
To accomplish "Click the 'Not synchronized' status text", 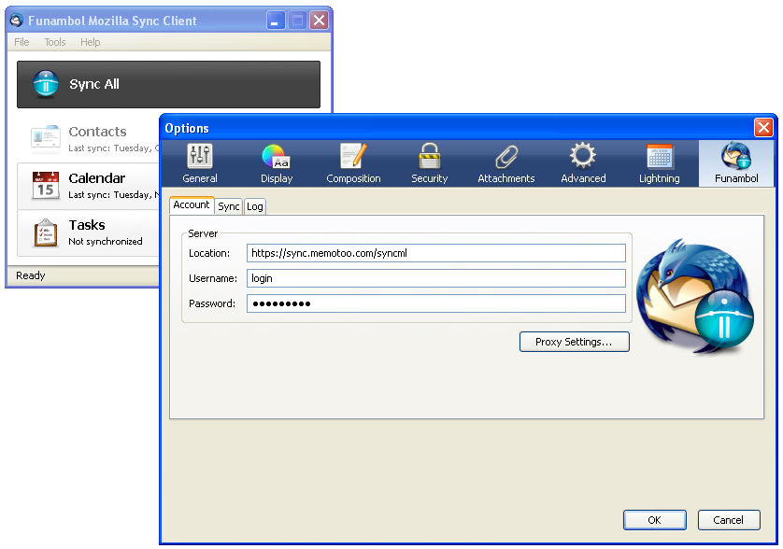I will point(106,242).
